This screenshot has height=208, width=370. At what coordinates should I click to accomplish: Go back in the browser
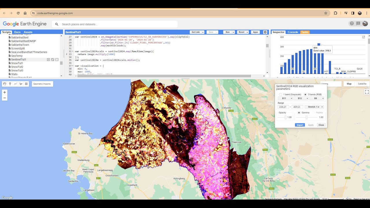(4, 13)
